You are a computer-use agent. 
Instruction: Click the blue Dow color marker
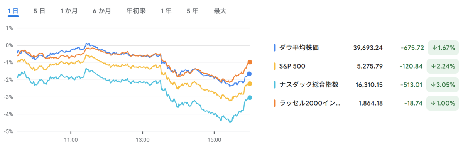coord(274,48)
